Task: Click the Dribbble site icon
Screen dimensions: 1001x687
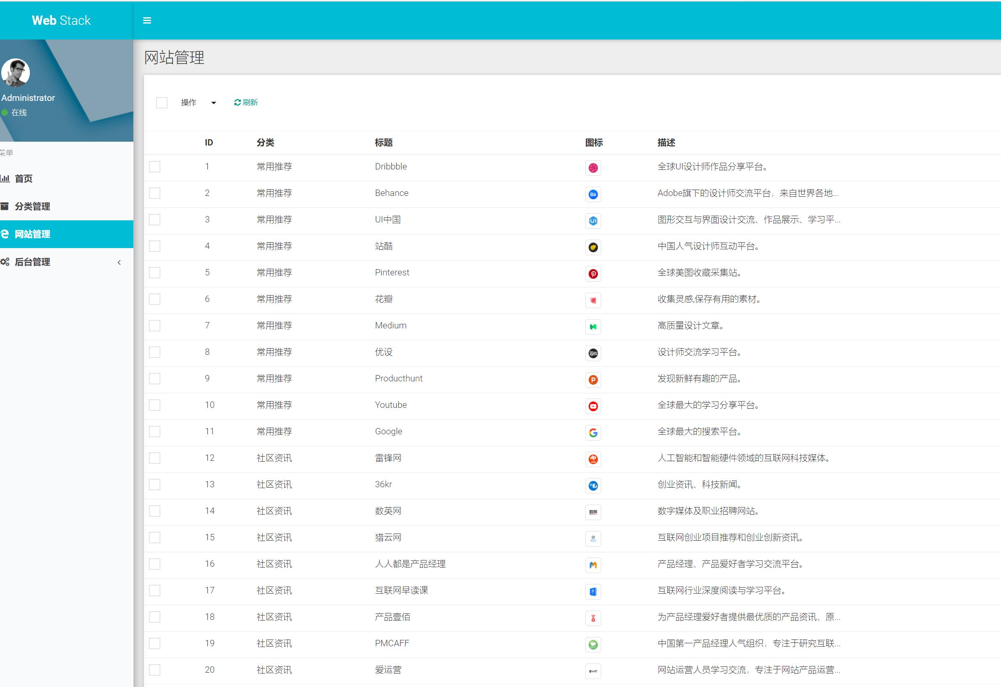Action: coord(593,168)
